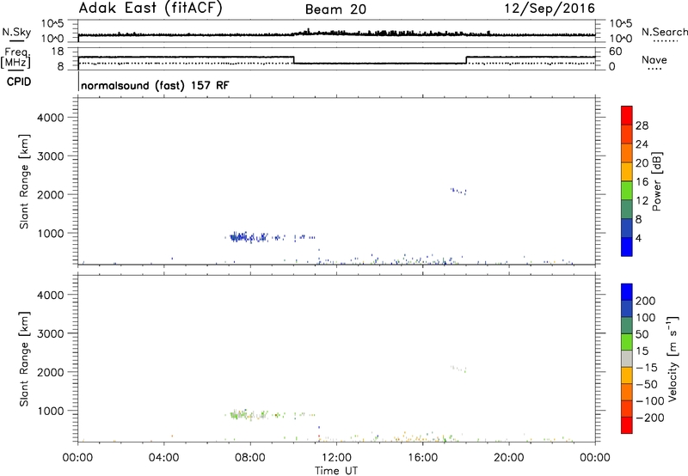Click the '04:00' time tick label
Viewport: 688px width, 476px height.
[163, 458]
